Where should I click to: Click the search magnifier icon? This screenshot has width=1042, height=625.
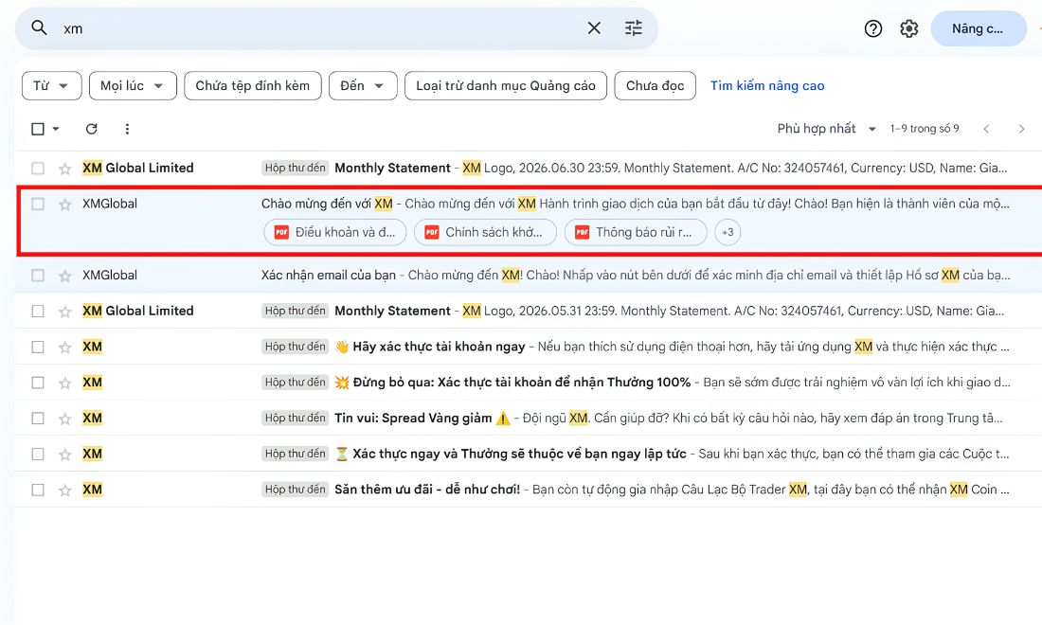(x=39, y=27)
